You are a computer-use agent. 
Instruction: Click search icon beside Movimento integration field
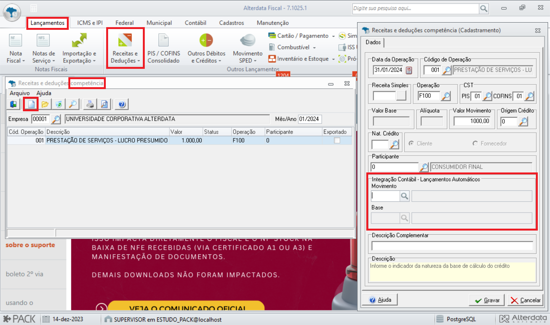pos(404,196)
